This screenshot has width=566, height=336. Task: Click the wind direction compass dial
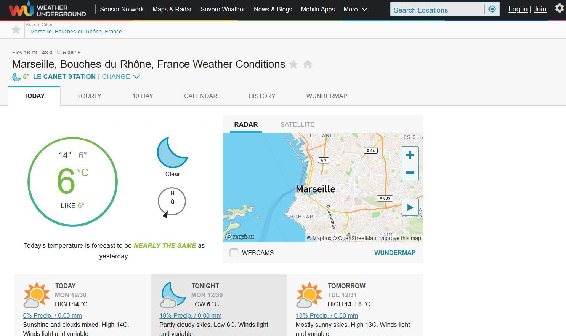tap(172, 202)
